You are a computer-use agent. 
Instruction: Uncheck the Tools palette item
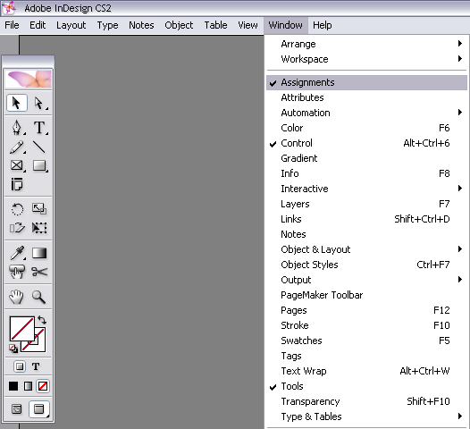click(x=366, y=386)
